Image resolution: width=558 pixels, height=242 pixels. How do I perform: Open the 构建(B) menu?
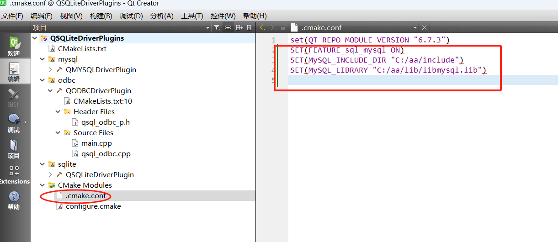[x=101, y=16]
